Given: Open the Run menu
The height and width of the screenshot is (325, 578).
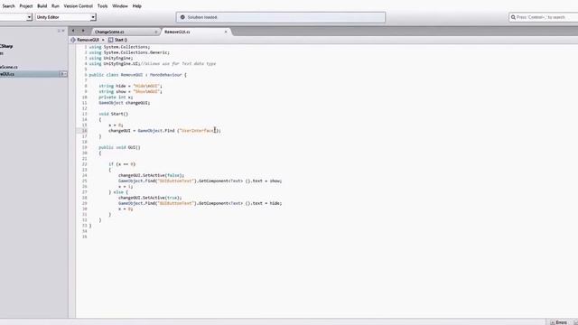Looking at the screenshot, I should coord(55,6).
